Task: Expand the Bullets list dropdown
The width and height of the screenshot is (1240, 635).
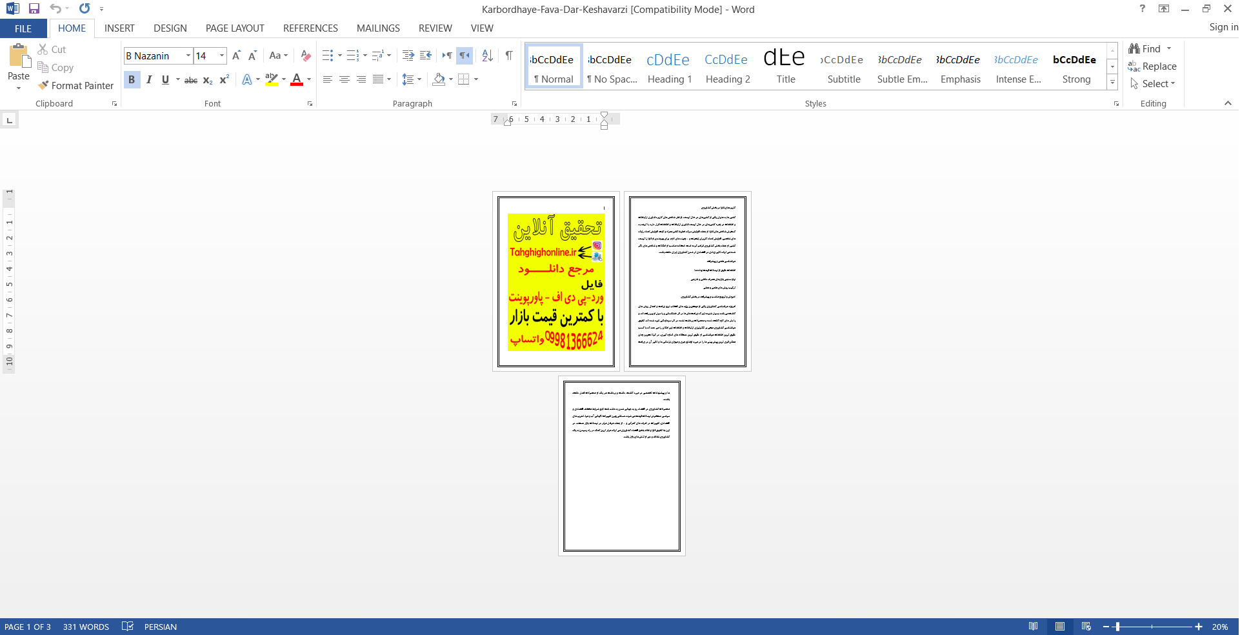Action: (340, 55)
